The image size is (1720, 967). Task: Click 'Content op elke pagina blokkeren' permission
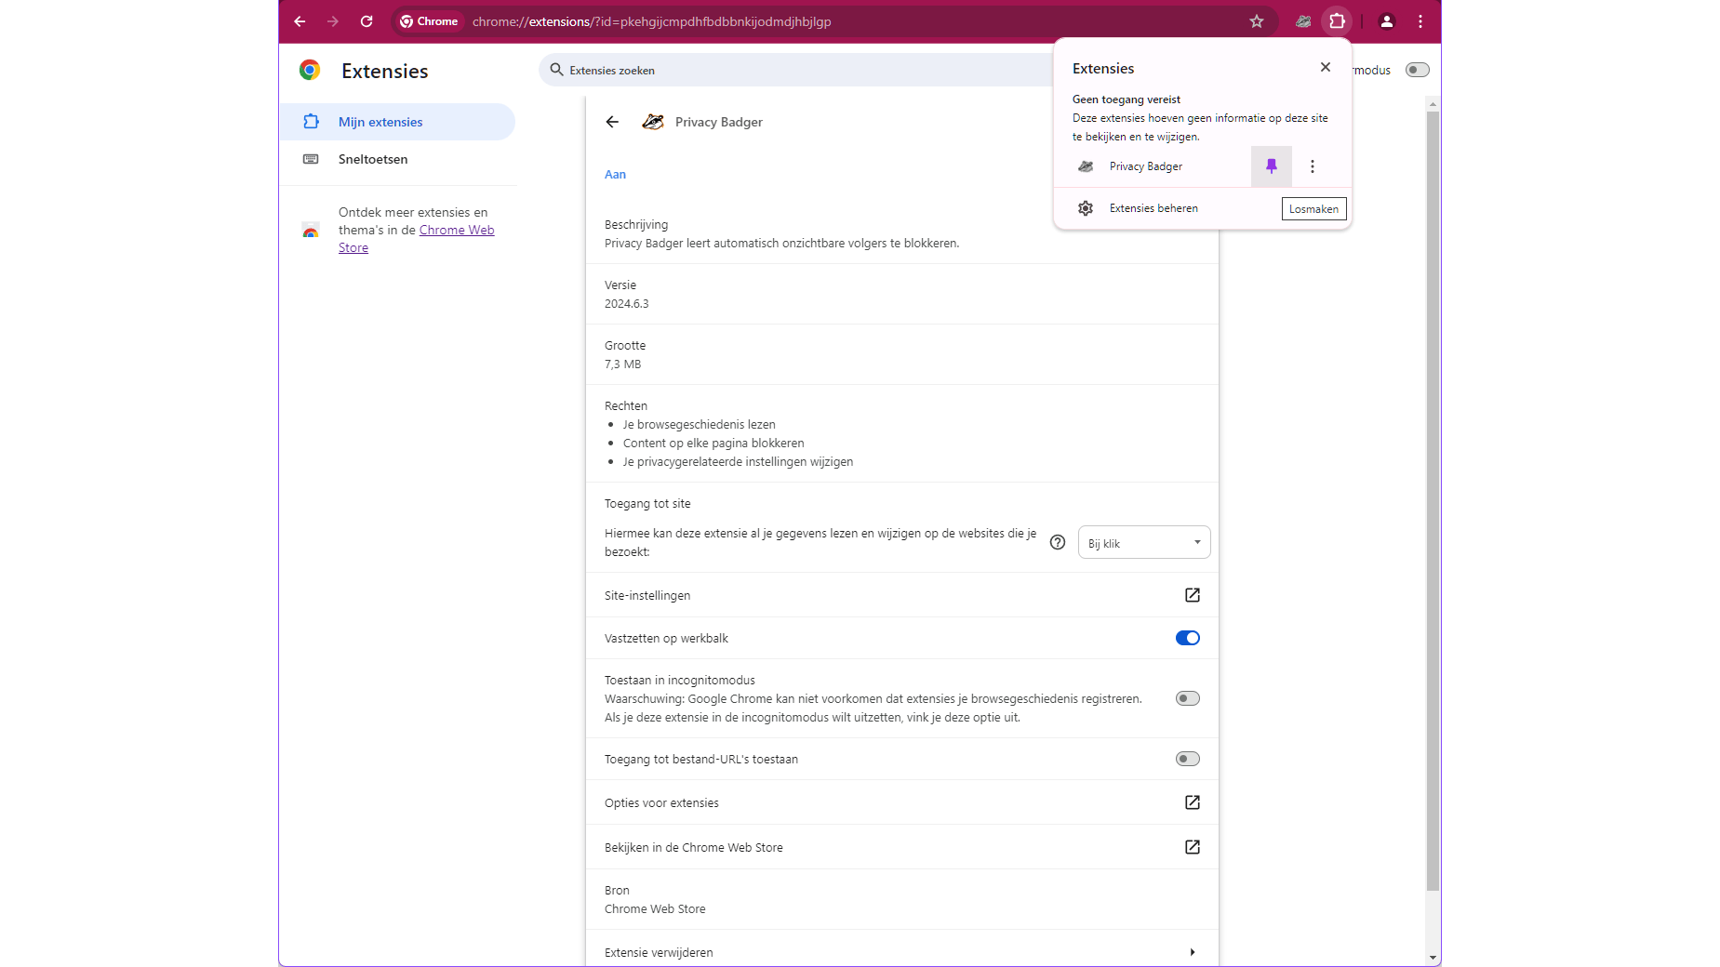[713, 444]
